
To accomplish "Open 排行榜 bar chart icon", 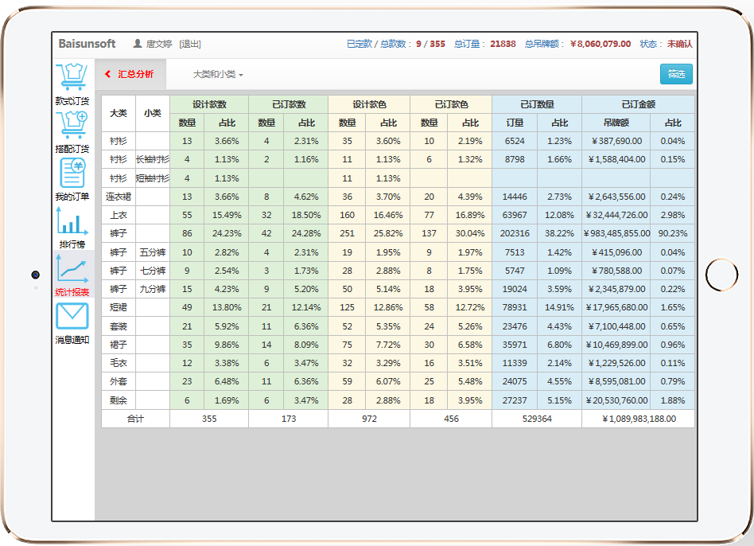I will pos(72,220).
